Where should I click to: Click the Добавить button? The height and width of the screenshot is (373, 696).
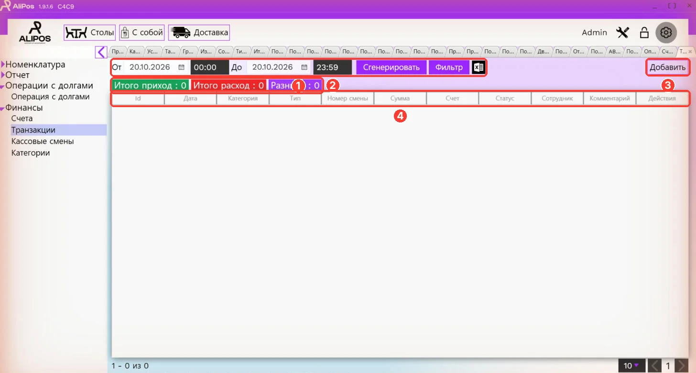667,67
